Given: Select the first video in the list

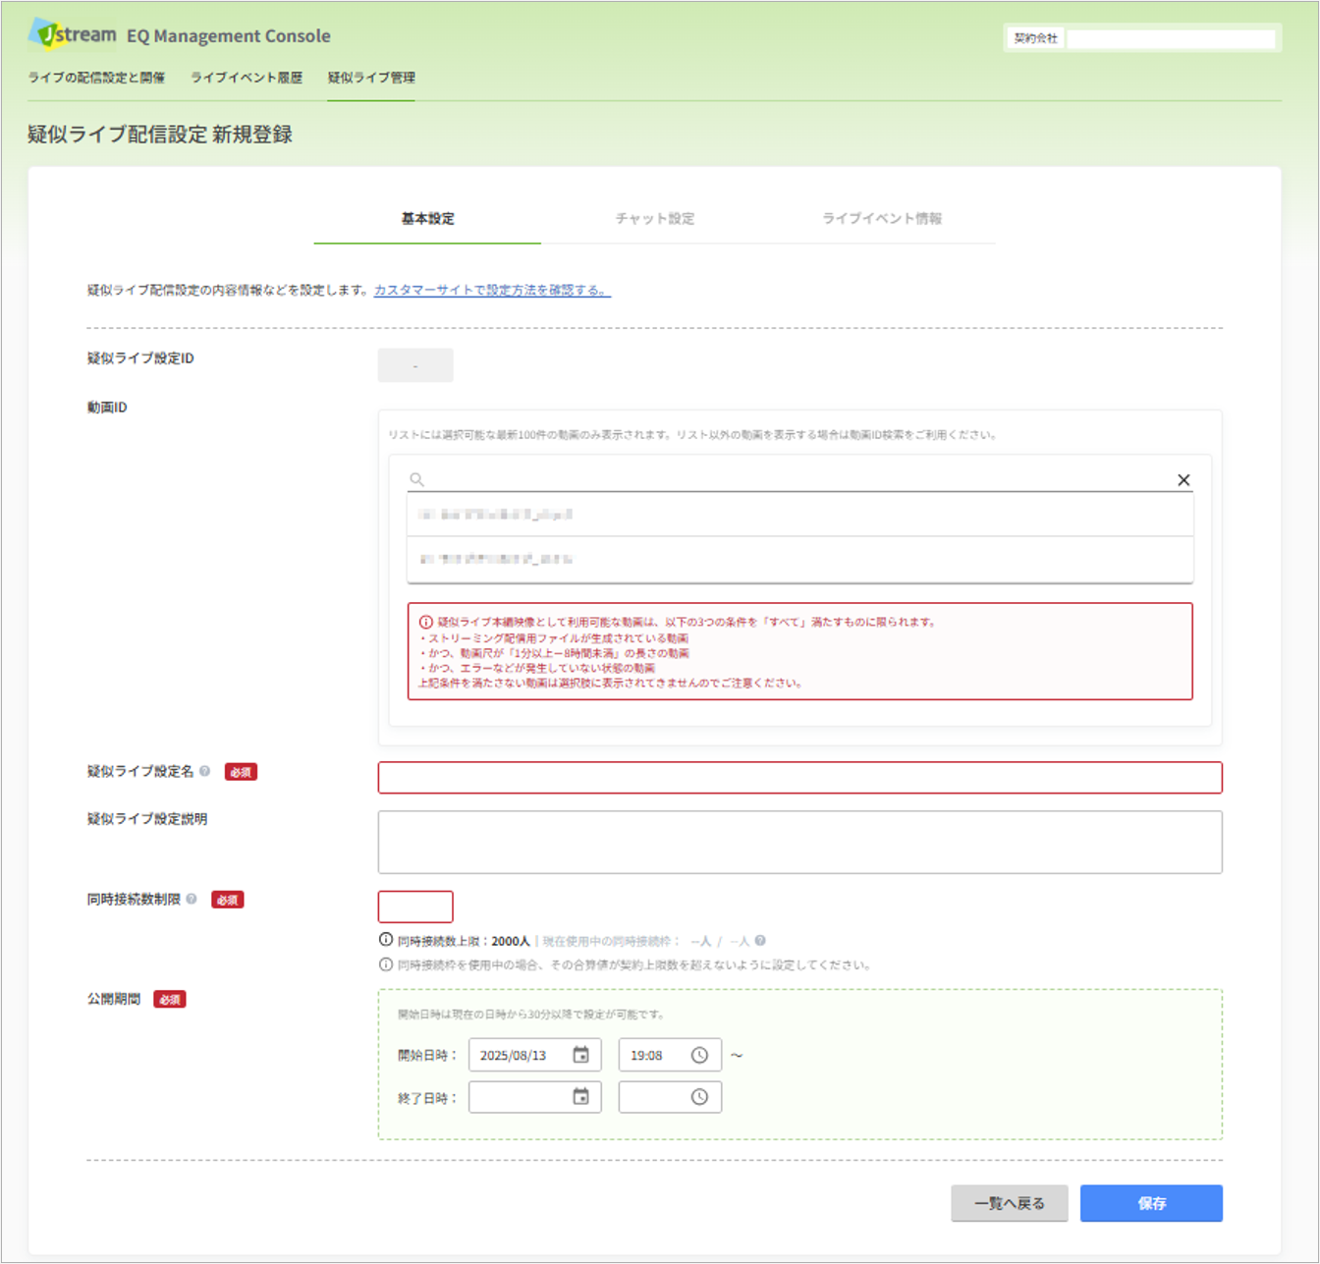Looking at the screenshot, I should (800, 515).
